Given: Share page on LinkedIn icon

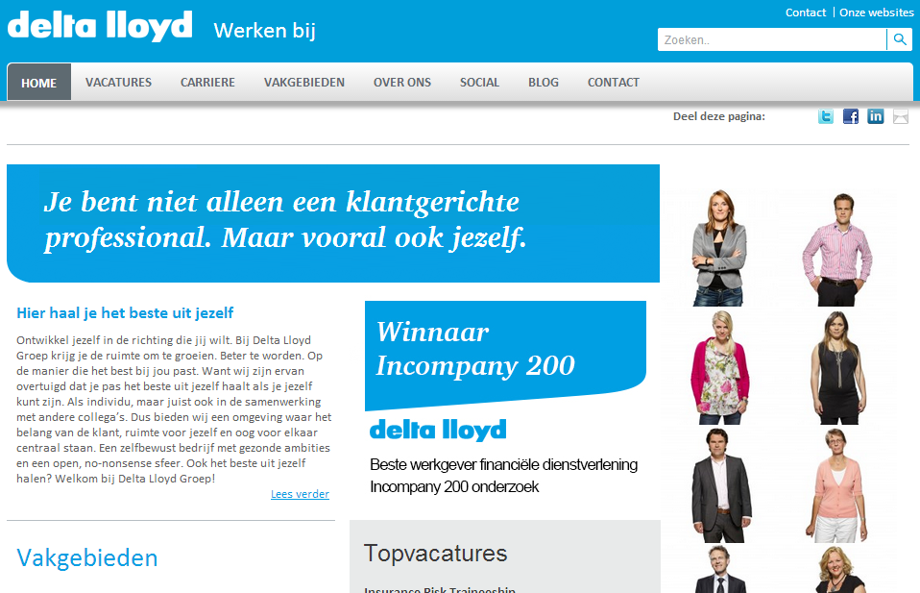Looking at the screenshot, I should (876, 116).
